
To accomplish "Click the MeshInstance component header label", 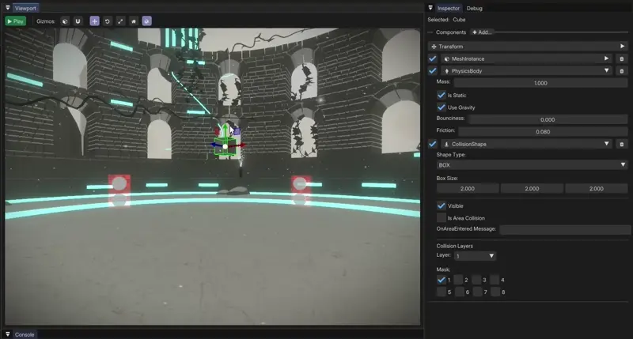I will [468, 58].
